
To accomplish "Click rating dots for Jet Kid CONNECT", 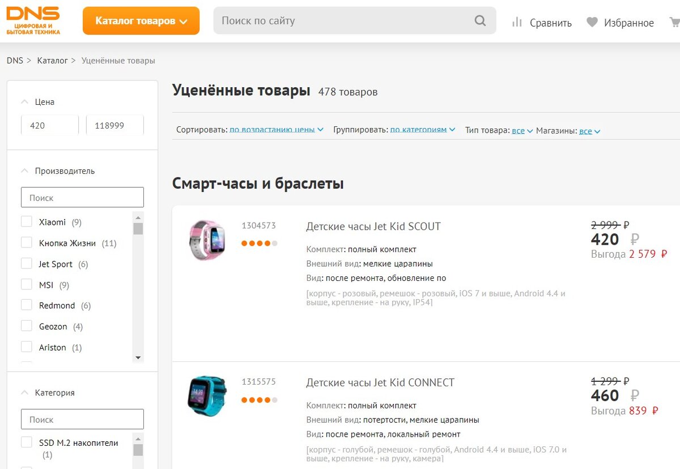I will click(x=260, y=400).
